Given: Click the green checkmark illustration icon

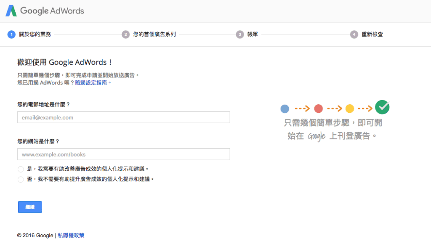Looking at the screenshot, I should tap(382, 107).
